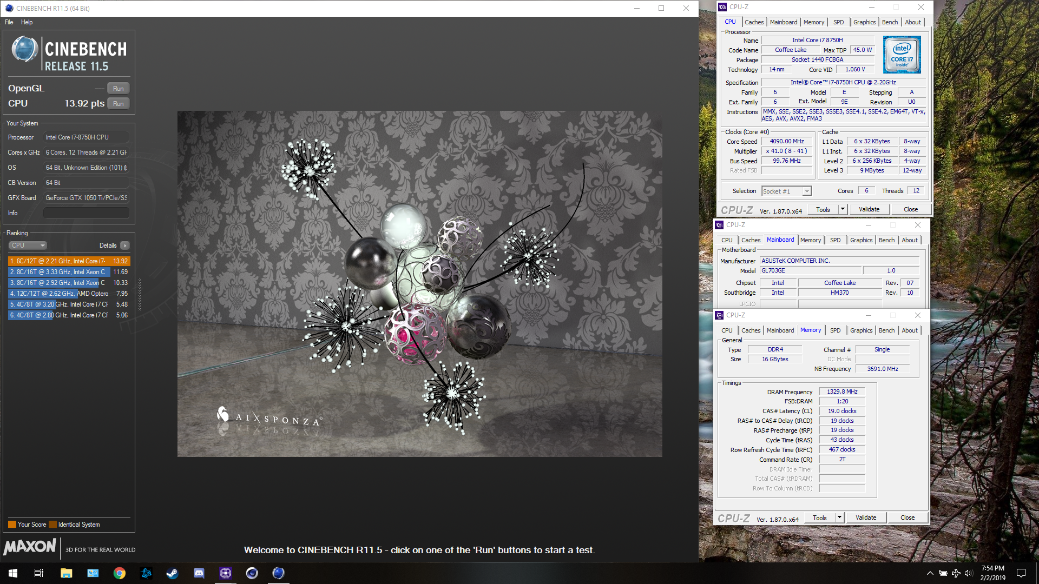The width and height of the screenshot is (1039, 584).
Task: Switch to CPU-Z via its taskbar icon
Action: pyautogui.click(x=226, y=573)
